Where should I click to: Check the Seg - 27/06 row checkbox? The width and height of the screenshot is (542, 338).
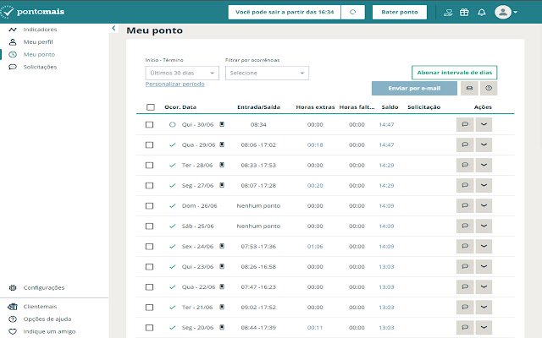(x=149, y=186)
